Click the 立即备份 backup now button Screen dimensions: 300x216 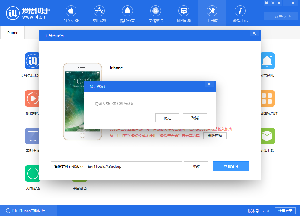[x=231, y=166]
